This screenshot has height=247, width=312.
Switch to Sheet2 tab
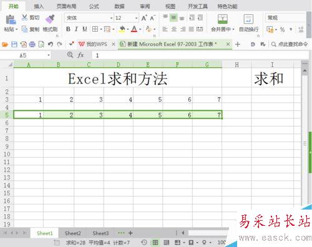[x=72, y=233]
